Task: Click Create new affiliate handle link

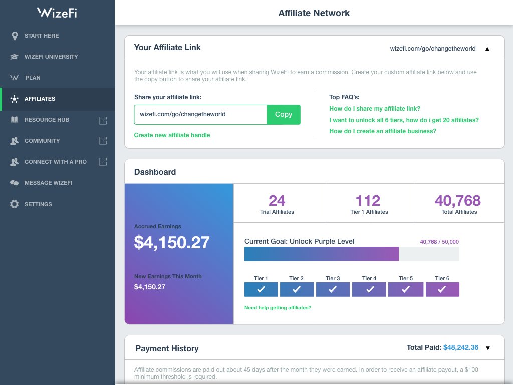Action: [172, 135]
